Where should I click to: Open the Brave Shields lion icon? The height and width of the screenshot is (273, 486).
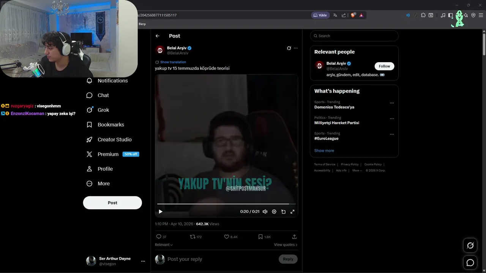click(353, 15)
